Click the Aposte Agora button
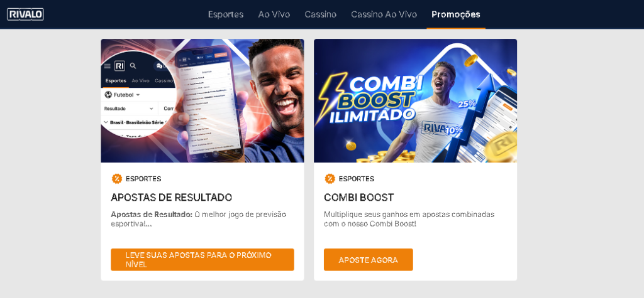 click(x=369, y=260)
